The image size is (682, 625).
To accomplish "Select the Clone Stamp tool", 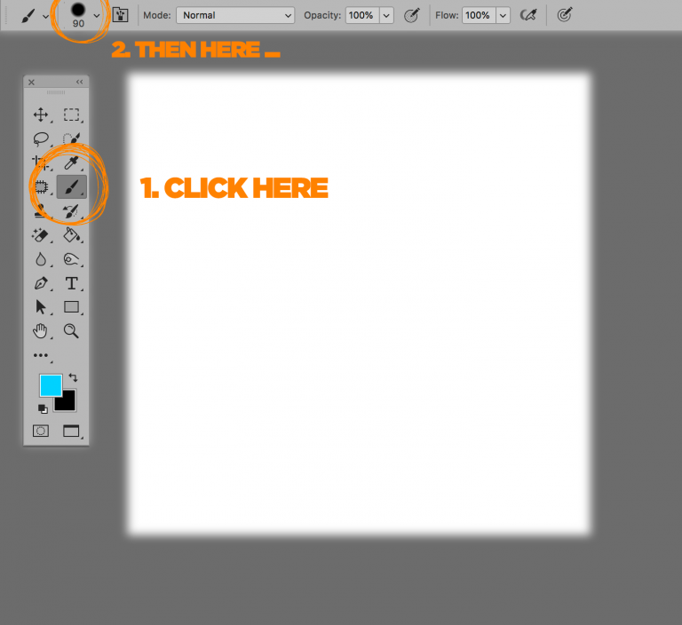I will [41, 211].
